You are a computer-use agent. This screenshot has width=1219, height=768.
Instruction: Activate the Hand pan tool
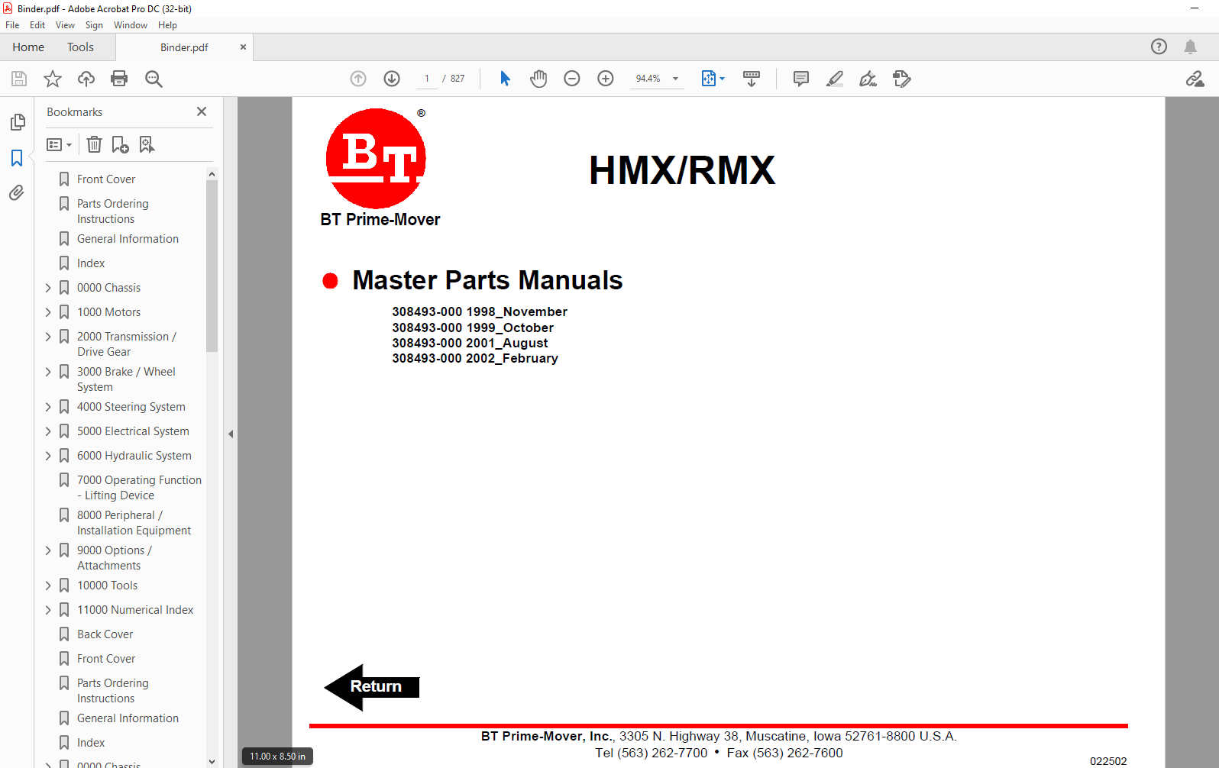coord(538,79)
